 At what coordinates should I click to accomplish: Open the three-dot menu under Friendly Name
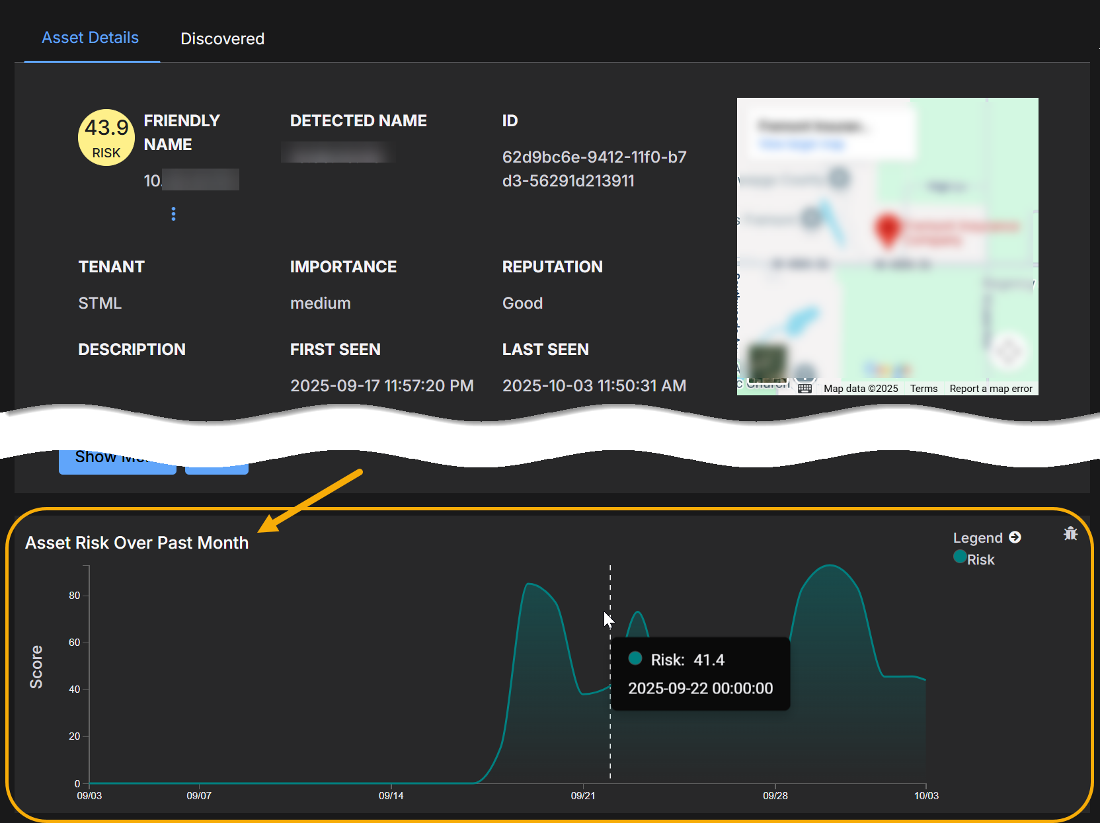click(x=173, y=214)
